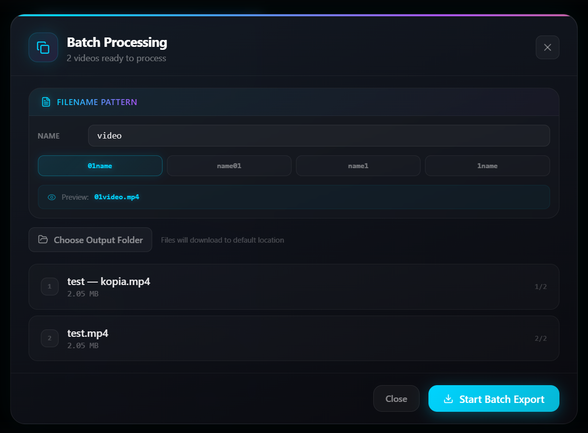Start Batch Export of the videos

493,399
